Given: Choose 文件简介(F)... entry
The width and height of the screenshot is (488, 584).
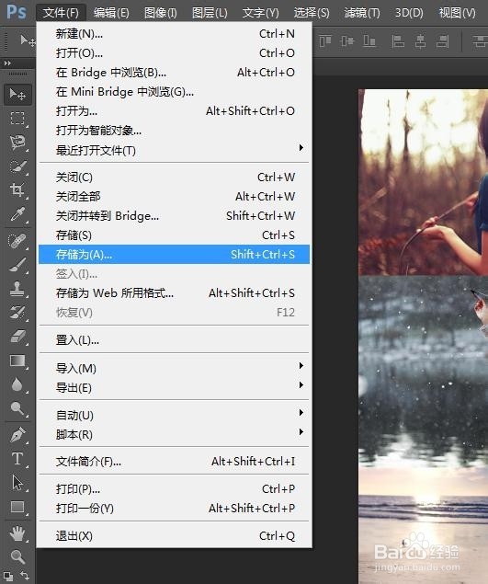Looking at the screenshot, I should point(175,462).
